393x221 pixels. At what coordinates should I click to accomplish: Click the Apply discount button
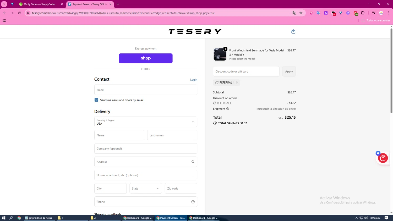point(289,71)
